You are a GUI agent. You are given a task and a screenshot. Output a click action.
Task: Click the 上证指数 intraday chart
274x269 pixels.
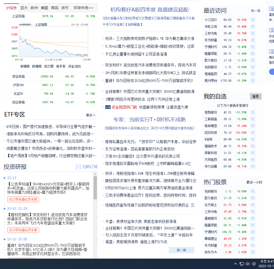tap(53, 42)
